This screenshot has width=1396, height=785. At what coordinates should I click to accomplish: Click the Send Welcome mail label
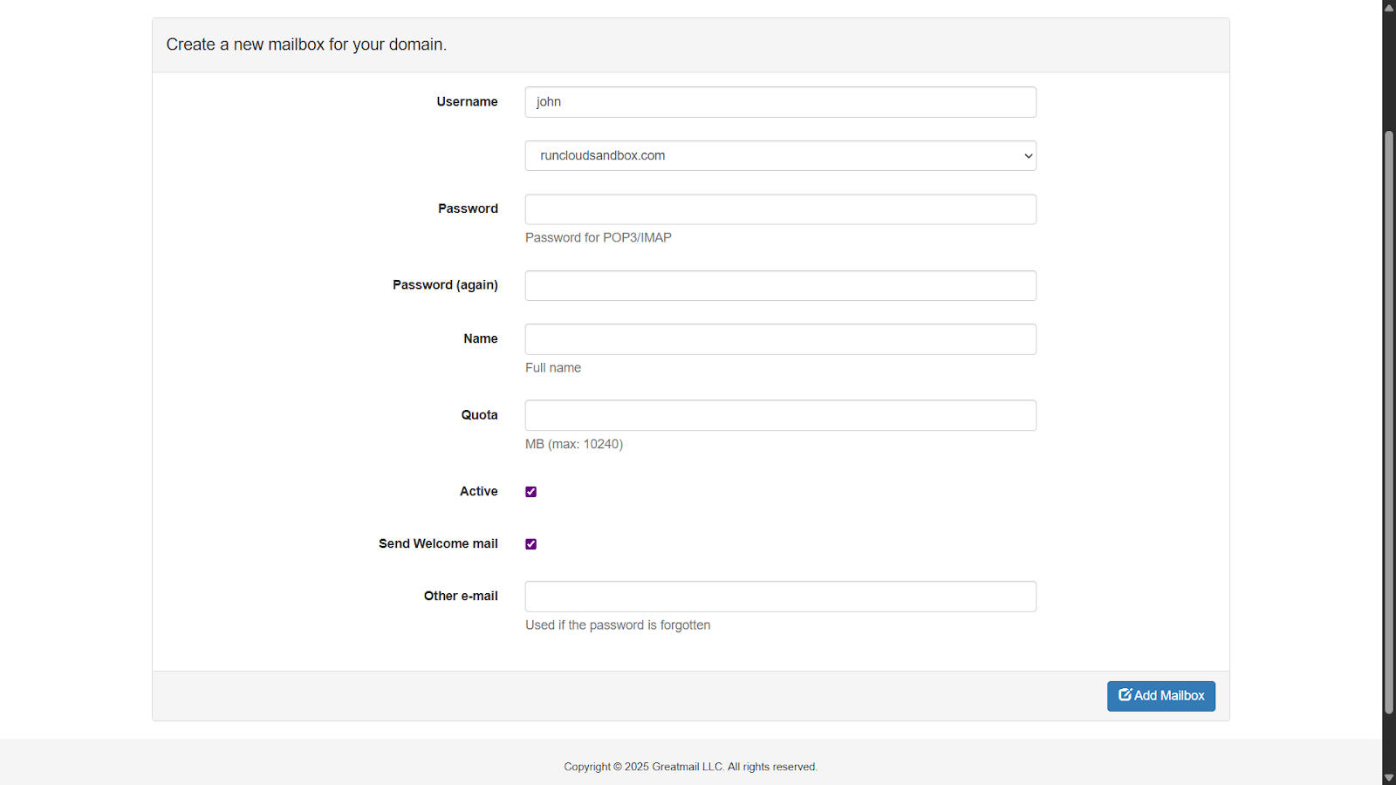click(x=438, y=543)
